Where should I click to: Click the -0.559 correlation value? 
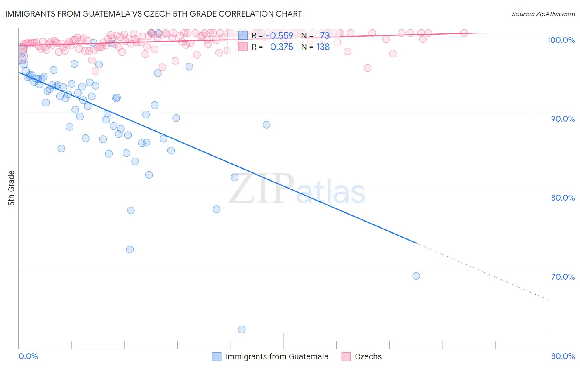click(x=280, y=35)
